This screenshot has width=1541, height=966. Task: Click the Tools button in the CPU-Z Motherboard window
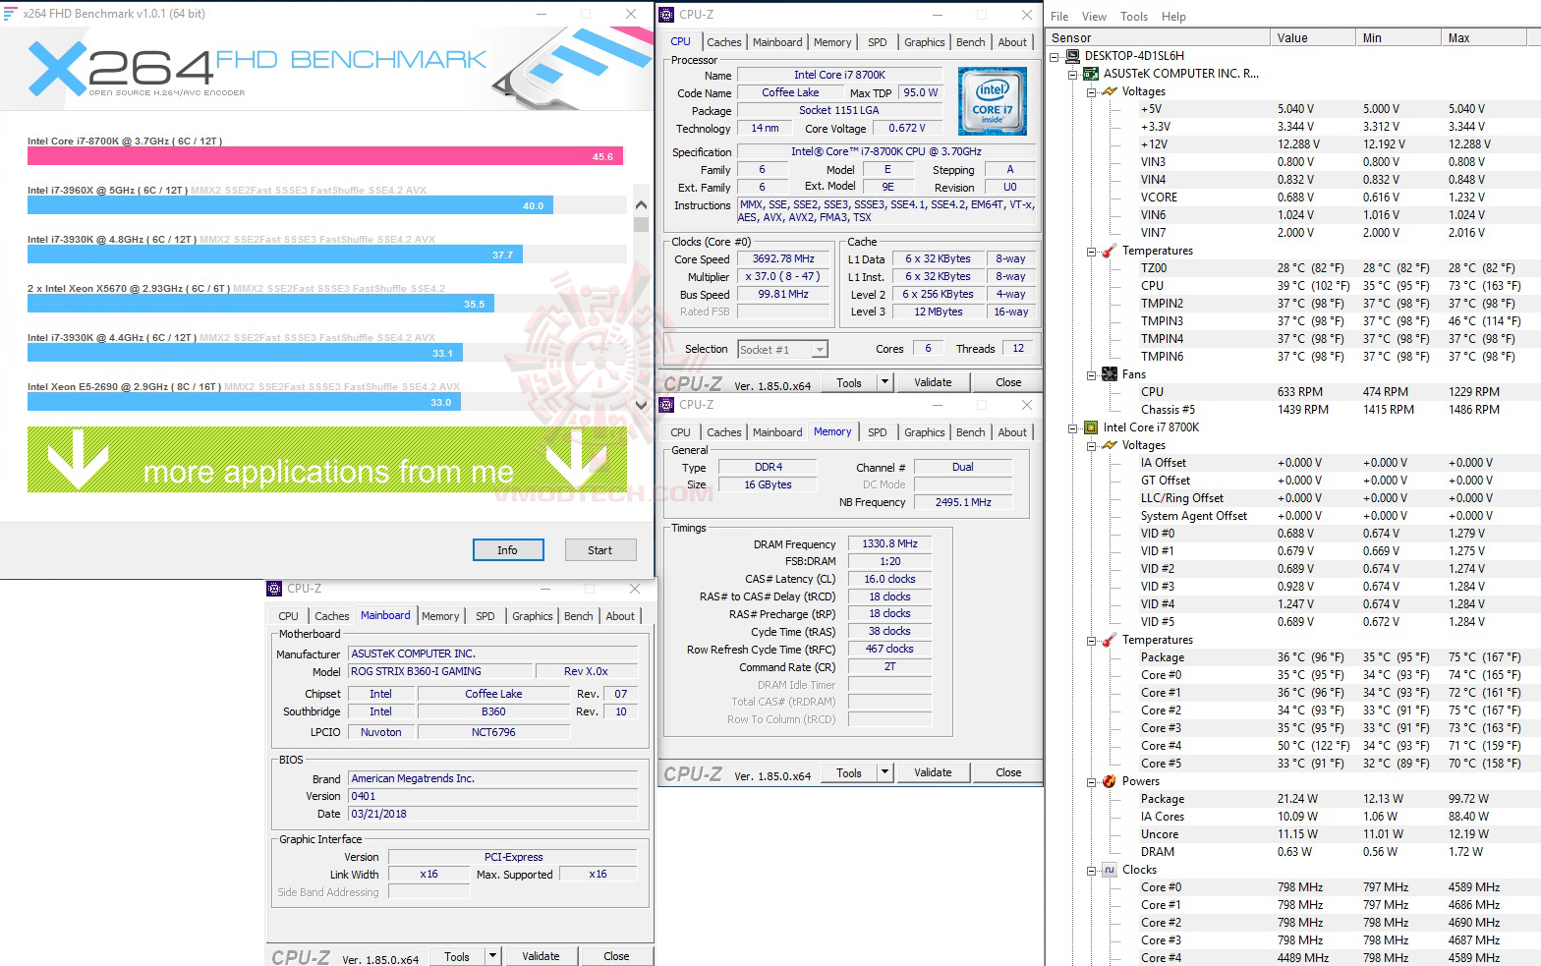[x=457, y=956]
